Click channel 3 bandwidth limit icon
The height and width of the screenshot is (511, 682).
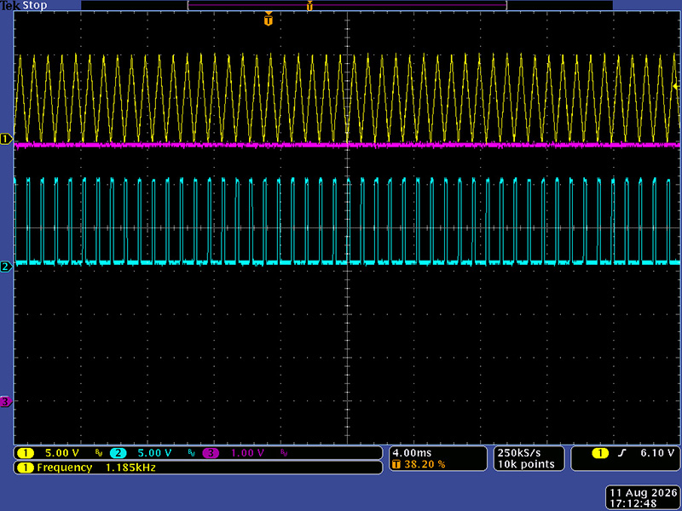(284, 453)
